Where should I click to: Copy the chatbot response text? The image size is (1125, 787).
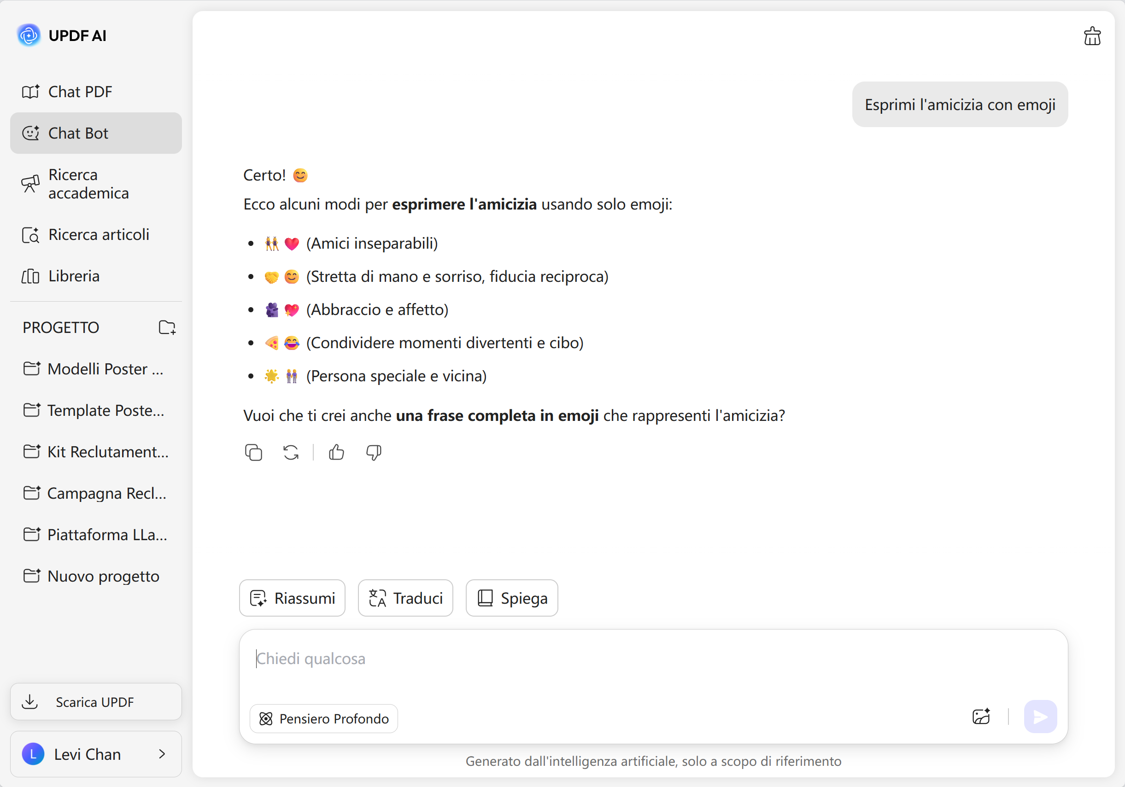[x=253, y=453]
